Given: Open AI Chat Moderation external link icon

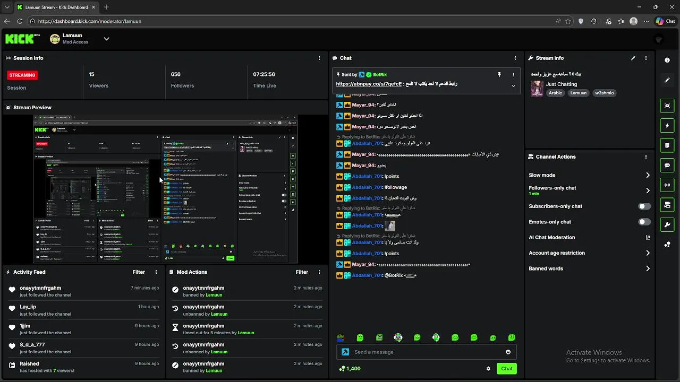Looking at the screenshot, I should click(648, 238).
